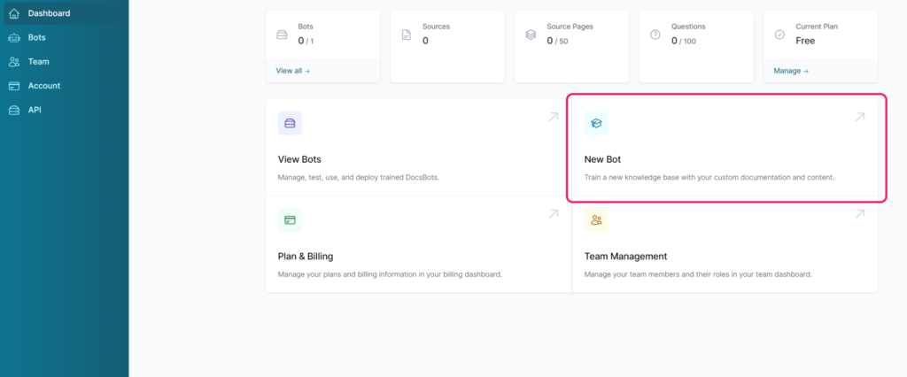Click the Questions help circle icon
Screen dimensions: 907x377
pos(655,35)
